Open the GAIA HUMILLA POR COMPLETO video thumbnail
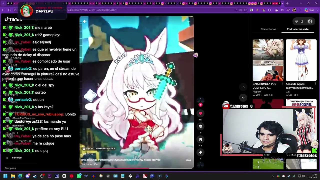The image size is (320, 180). point(268,60)
